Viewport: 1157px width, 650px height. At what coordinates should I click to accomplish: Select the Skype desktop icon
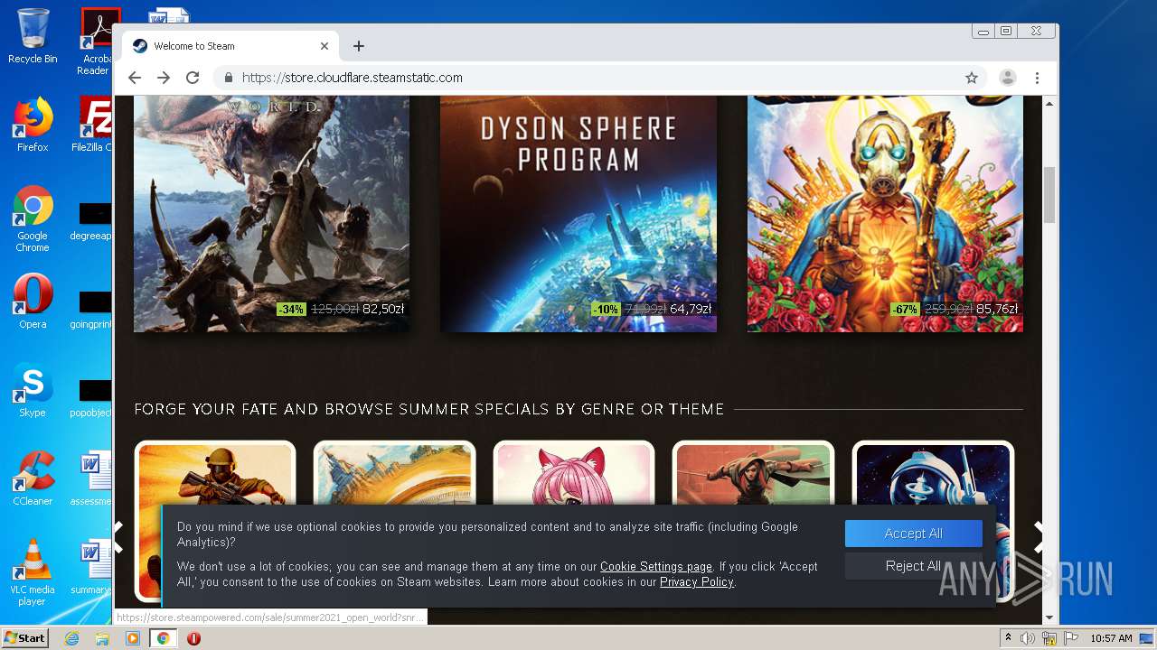pyautogui.click(x=33, y=390)
